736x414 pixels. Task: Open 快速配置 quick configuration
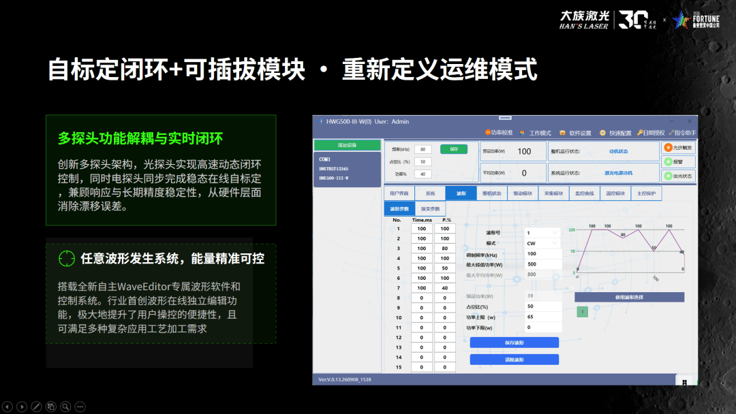tap(615, 133)
